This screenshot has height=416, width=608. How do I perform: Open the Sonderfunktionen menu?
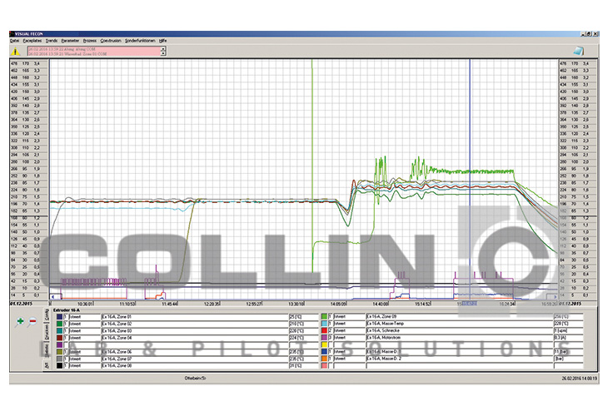(x=140, y=41)
